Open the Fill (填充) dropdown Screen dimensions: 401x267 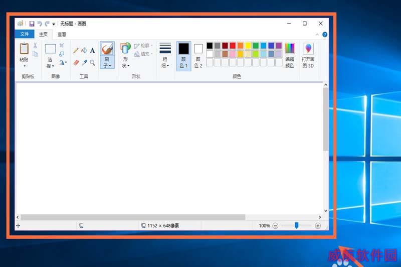(143, 54)
